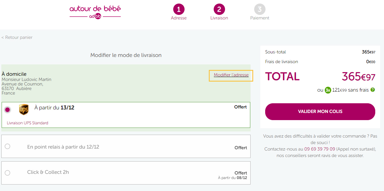Open the green help question mark icon
Viewport: 384px width, 191px height.
pyautogui.click(x=373, y=90)
